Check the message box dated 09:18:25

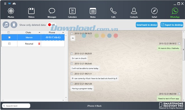pyautogui.click(x=72, y=33)
